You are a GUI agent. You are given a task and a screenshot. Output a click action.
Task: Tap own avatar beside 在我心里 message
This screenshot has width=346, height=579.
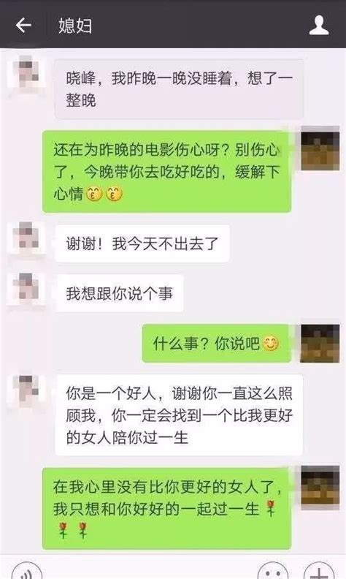click(320, 488)
